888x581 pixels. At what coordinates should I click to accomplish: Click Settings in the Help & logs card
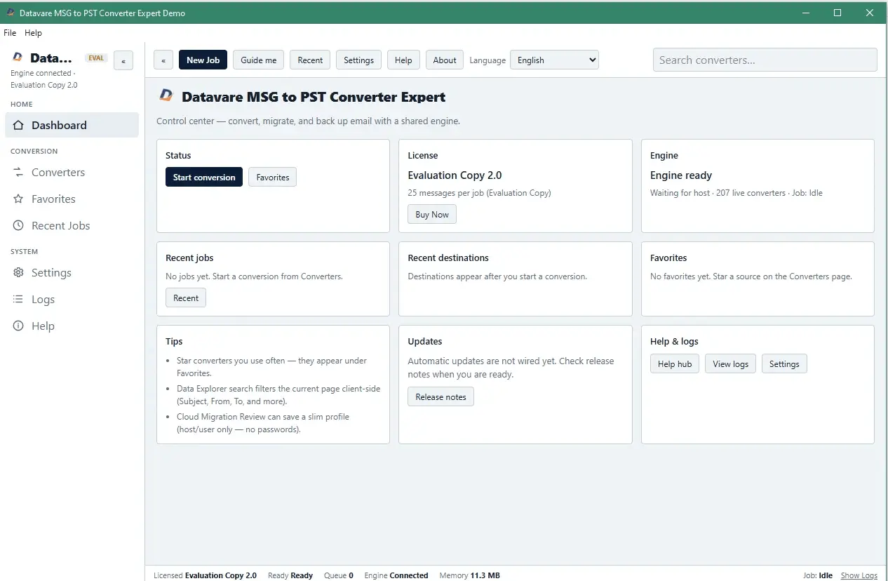[x=784, y=363]
